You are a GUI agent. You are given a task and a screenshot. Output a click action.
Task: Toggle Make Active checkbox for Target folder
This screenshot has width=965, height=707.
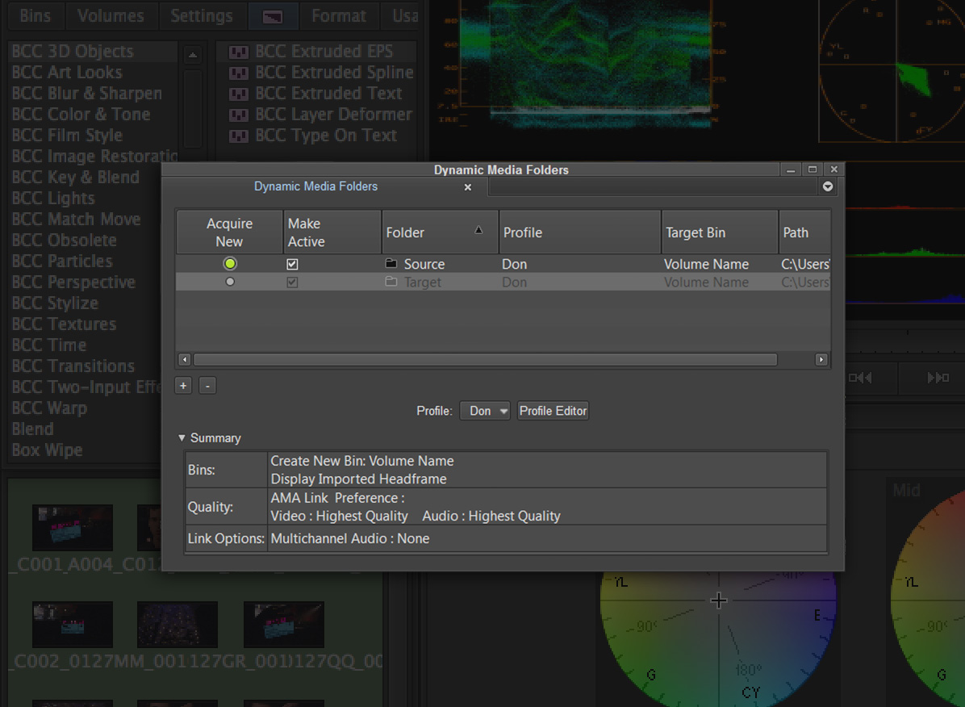pyautogui.click(x=292, y=282)
